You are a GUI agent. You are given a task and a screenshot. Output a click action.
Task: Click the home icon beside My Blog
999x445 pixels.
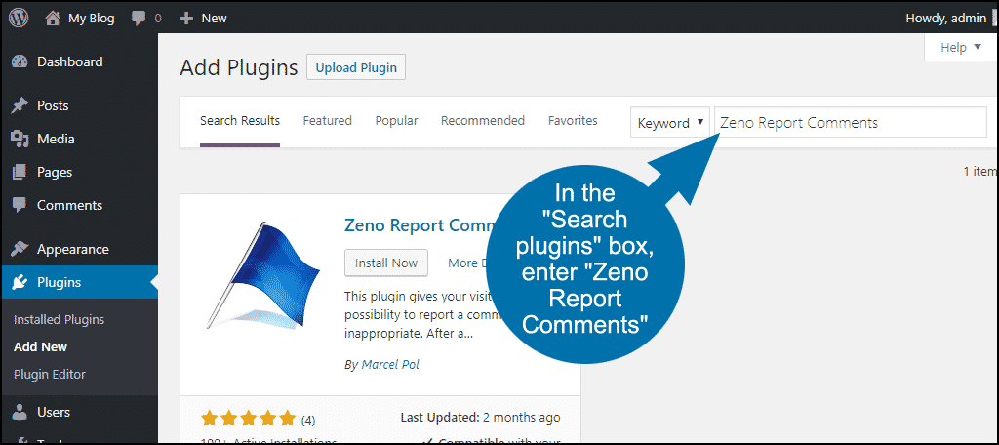coord(53,19)
